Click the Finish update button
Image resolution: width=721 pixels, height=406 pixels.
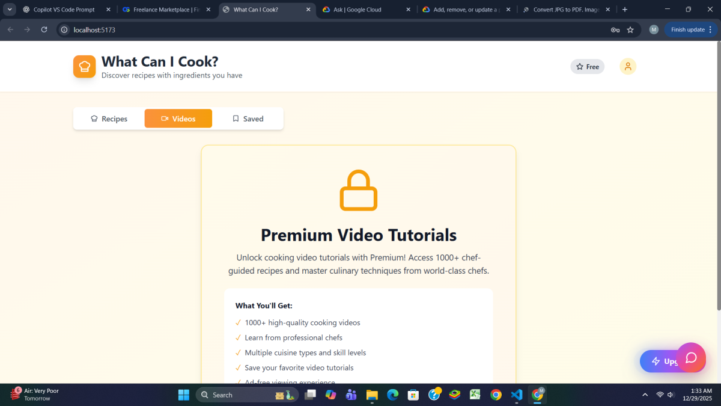click(687, 29)
